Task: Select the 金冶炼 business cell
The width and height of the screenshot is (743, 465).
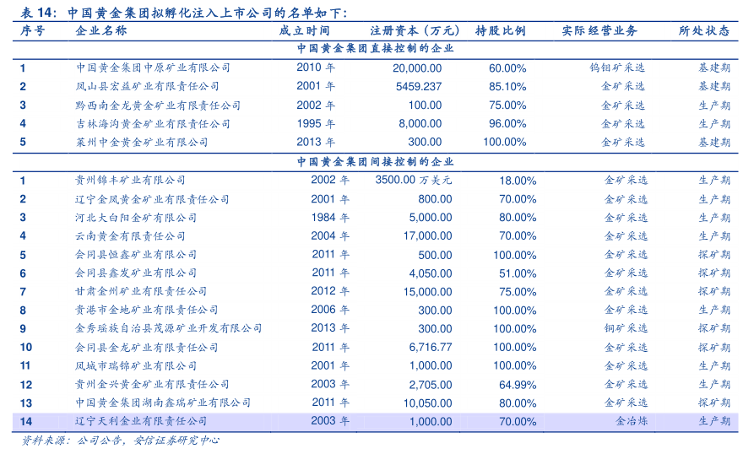Action: click(x=631, y=421)
